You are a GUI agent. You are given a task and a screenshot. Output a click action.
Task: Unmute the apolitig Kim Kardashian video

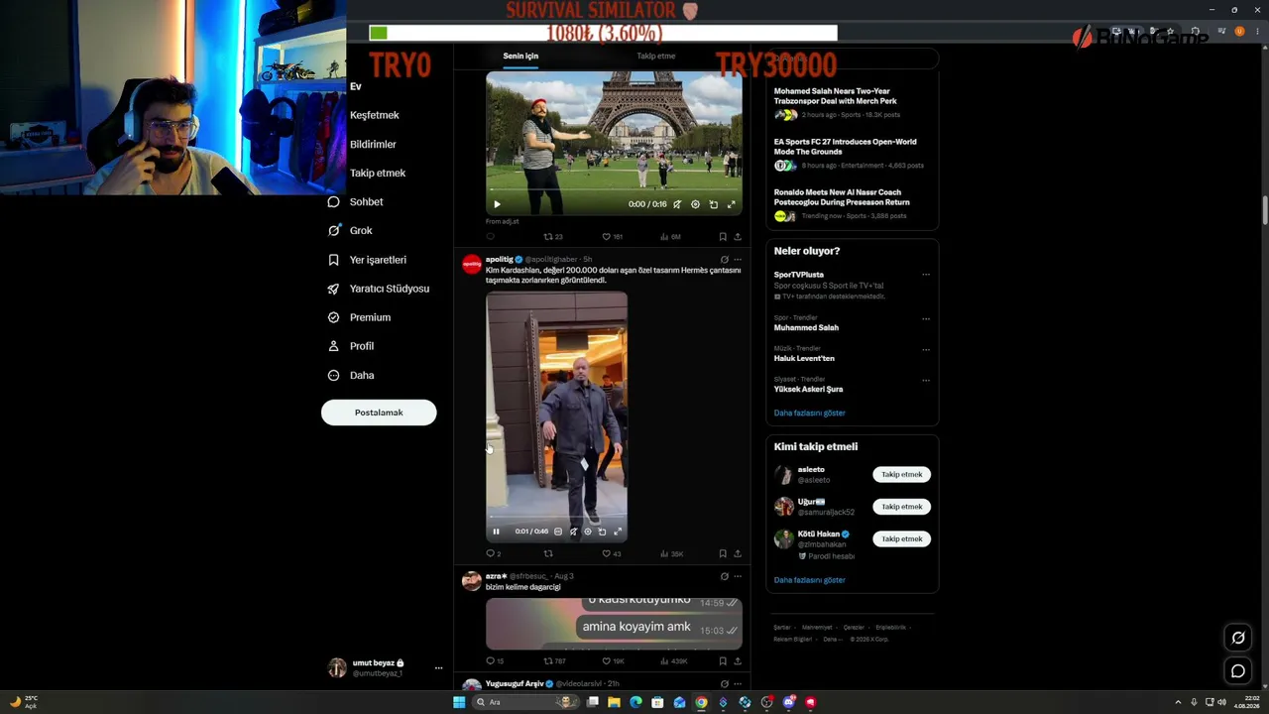click(x=573, y=532)
